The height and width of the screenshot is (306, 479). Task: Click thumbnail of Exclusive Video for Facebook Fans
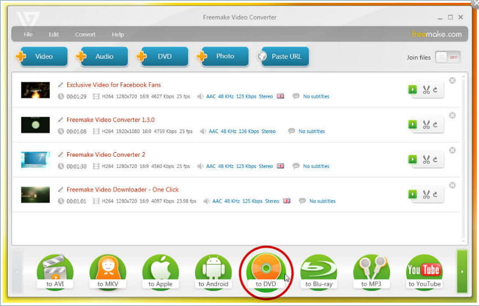pyautogui.click(x=36, y=90)
